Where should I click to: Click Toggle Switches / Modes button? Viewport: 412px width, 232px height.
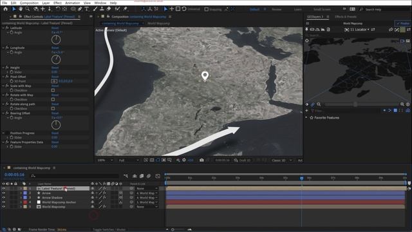pos(109,229)
